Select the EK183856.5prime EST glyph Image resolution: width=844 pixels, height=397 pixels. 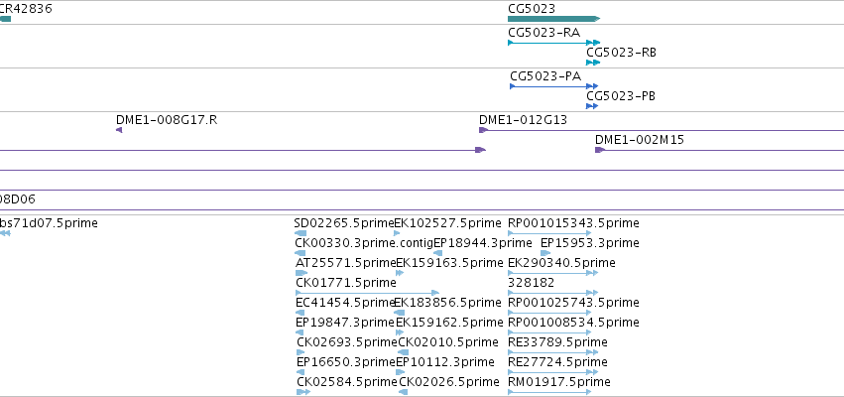click(400, 313)
